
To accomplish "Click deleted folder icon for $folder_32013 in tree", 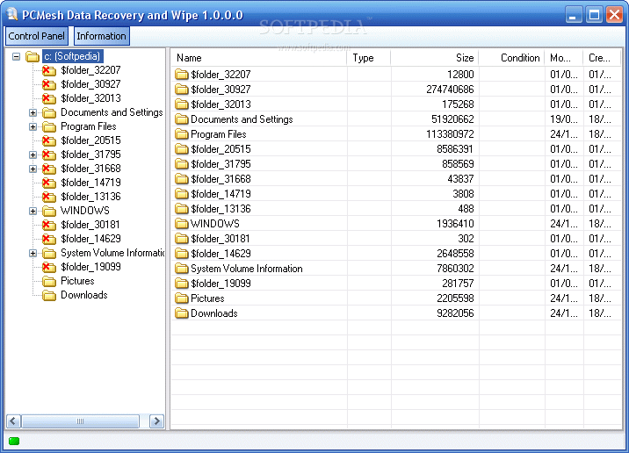I will click(49, 98).
